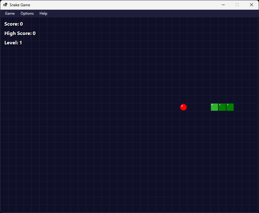259x213 pixels.
Task: Open the Options menu
Action: pyautogui.click(x=27, y=13)
